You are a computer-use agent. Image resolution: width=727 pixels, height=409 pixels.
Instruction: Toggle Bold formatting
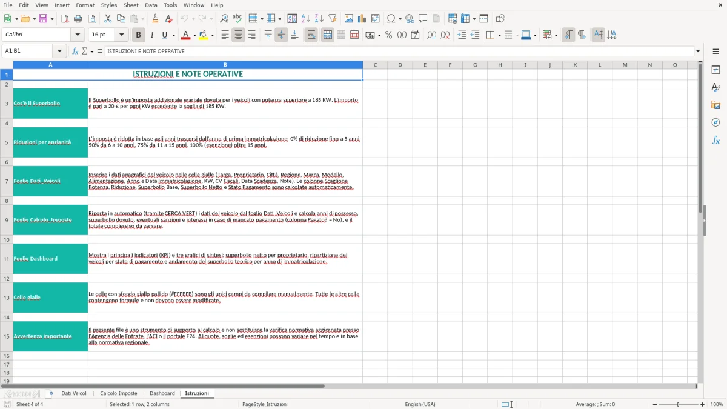tap(138, 35)
